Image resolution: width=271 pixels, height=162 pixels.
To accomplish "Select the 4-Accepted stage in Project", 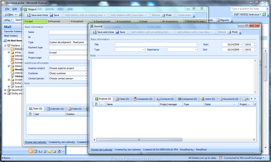I will pyautogui.click(x=81, y=21).
